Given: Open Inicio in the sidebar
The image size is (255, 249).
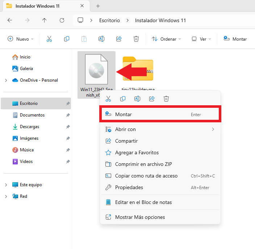Looking at the screenshot, I should click(x=21, y=57).
